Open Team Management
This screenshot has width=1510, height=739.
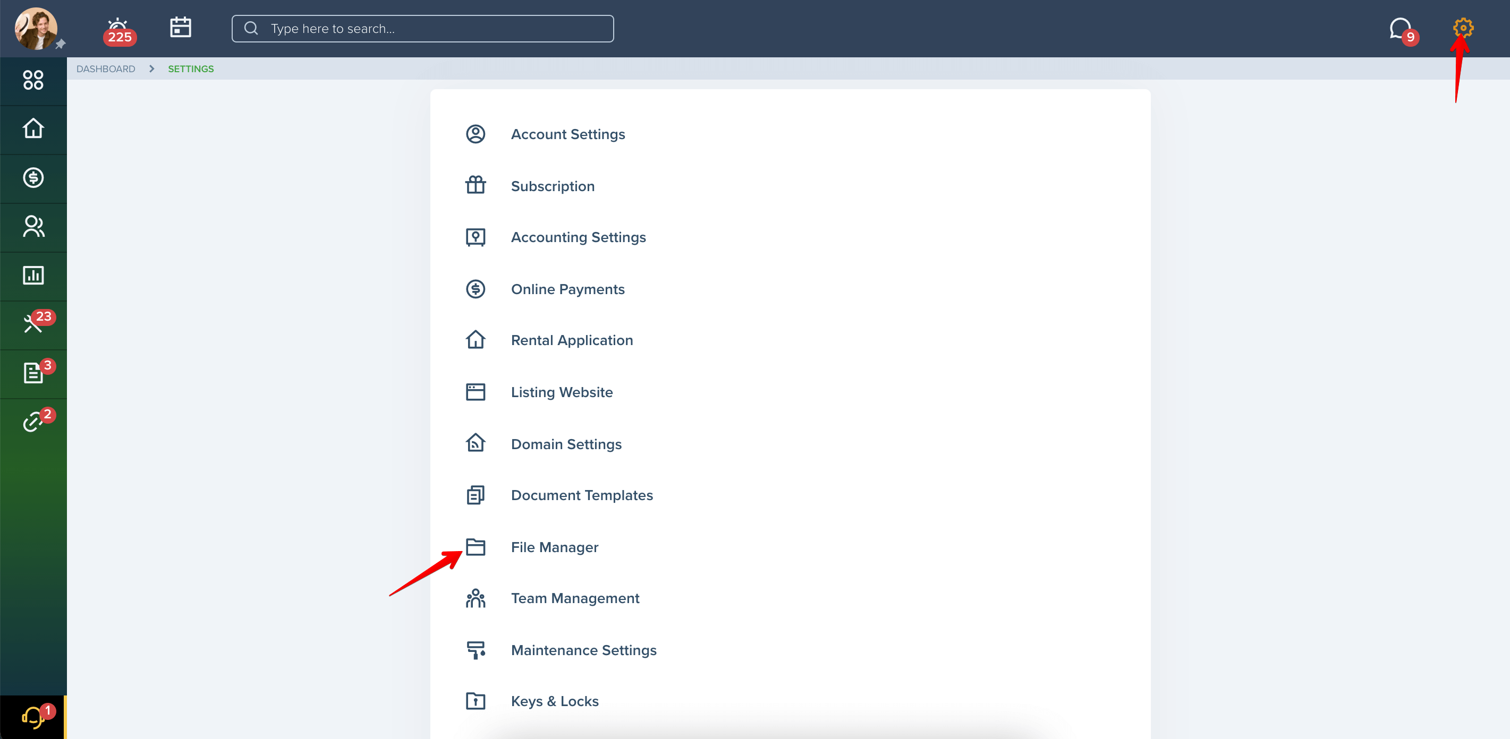coord(574,598)
